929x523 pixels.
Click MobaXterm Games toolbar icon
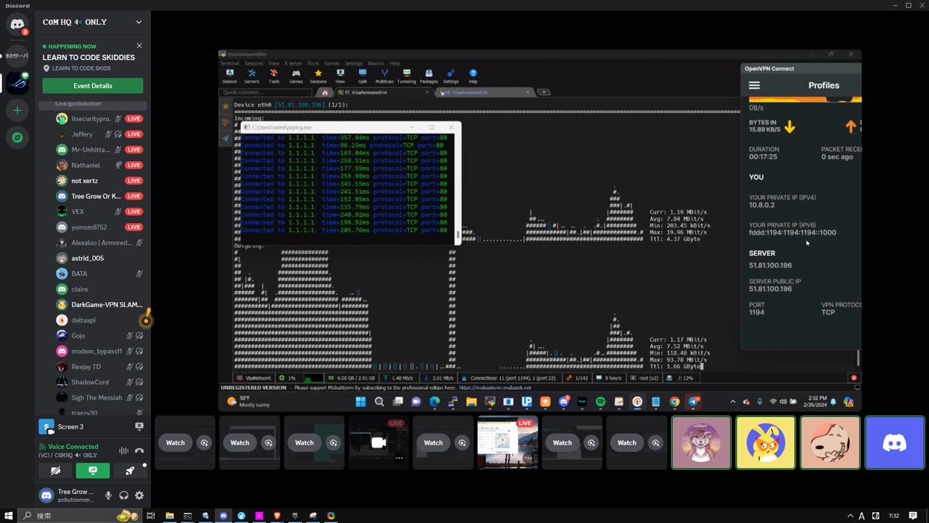(296, 76)
